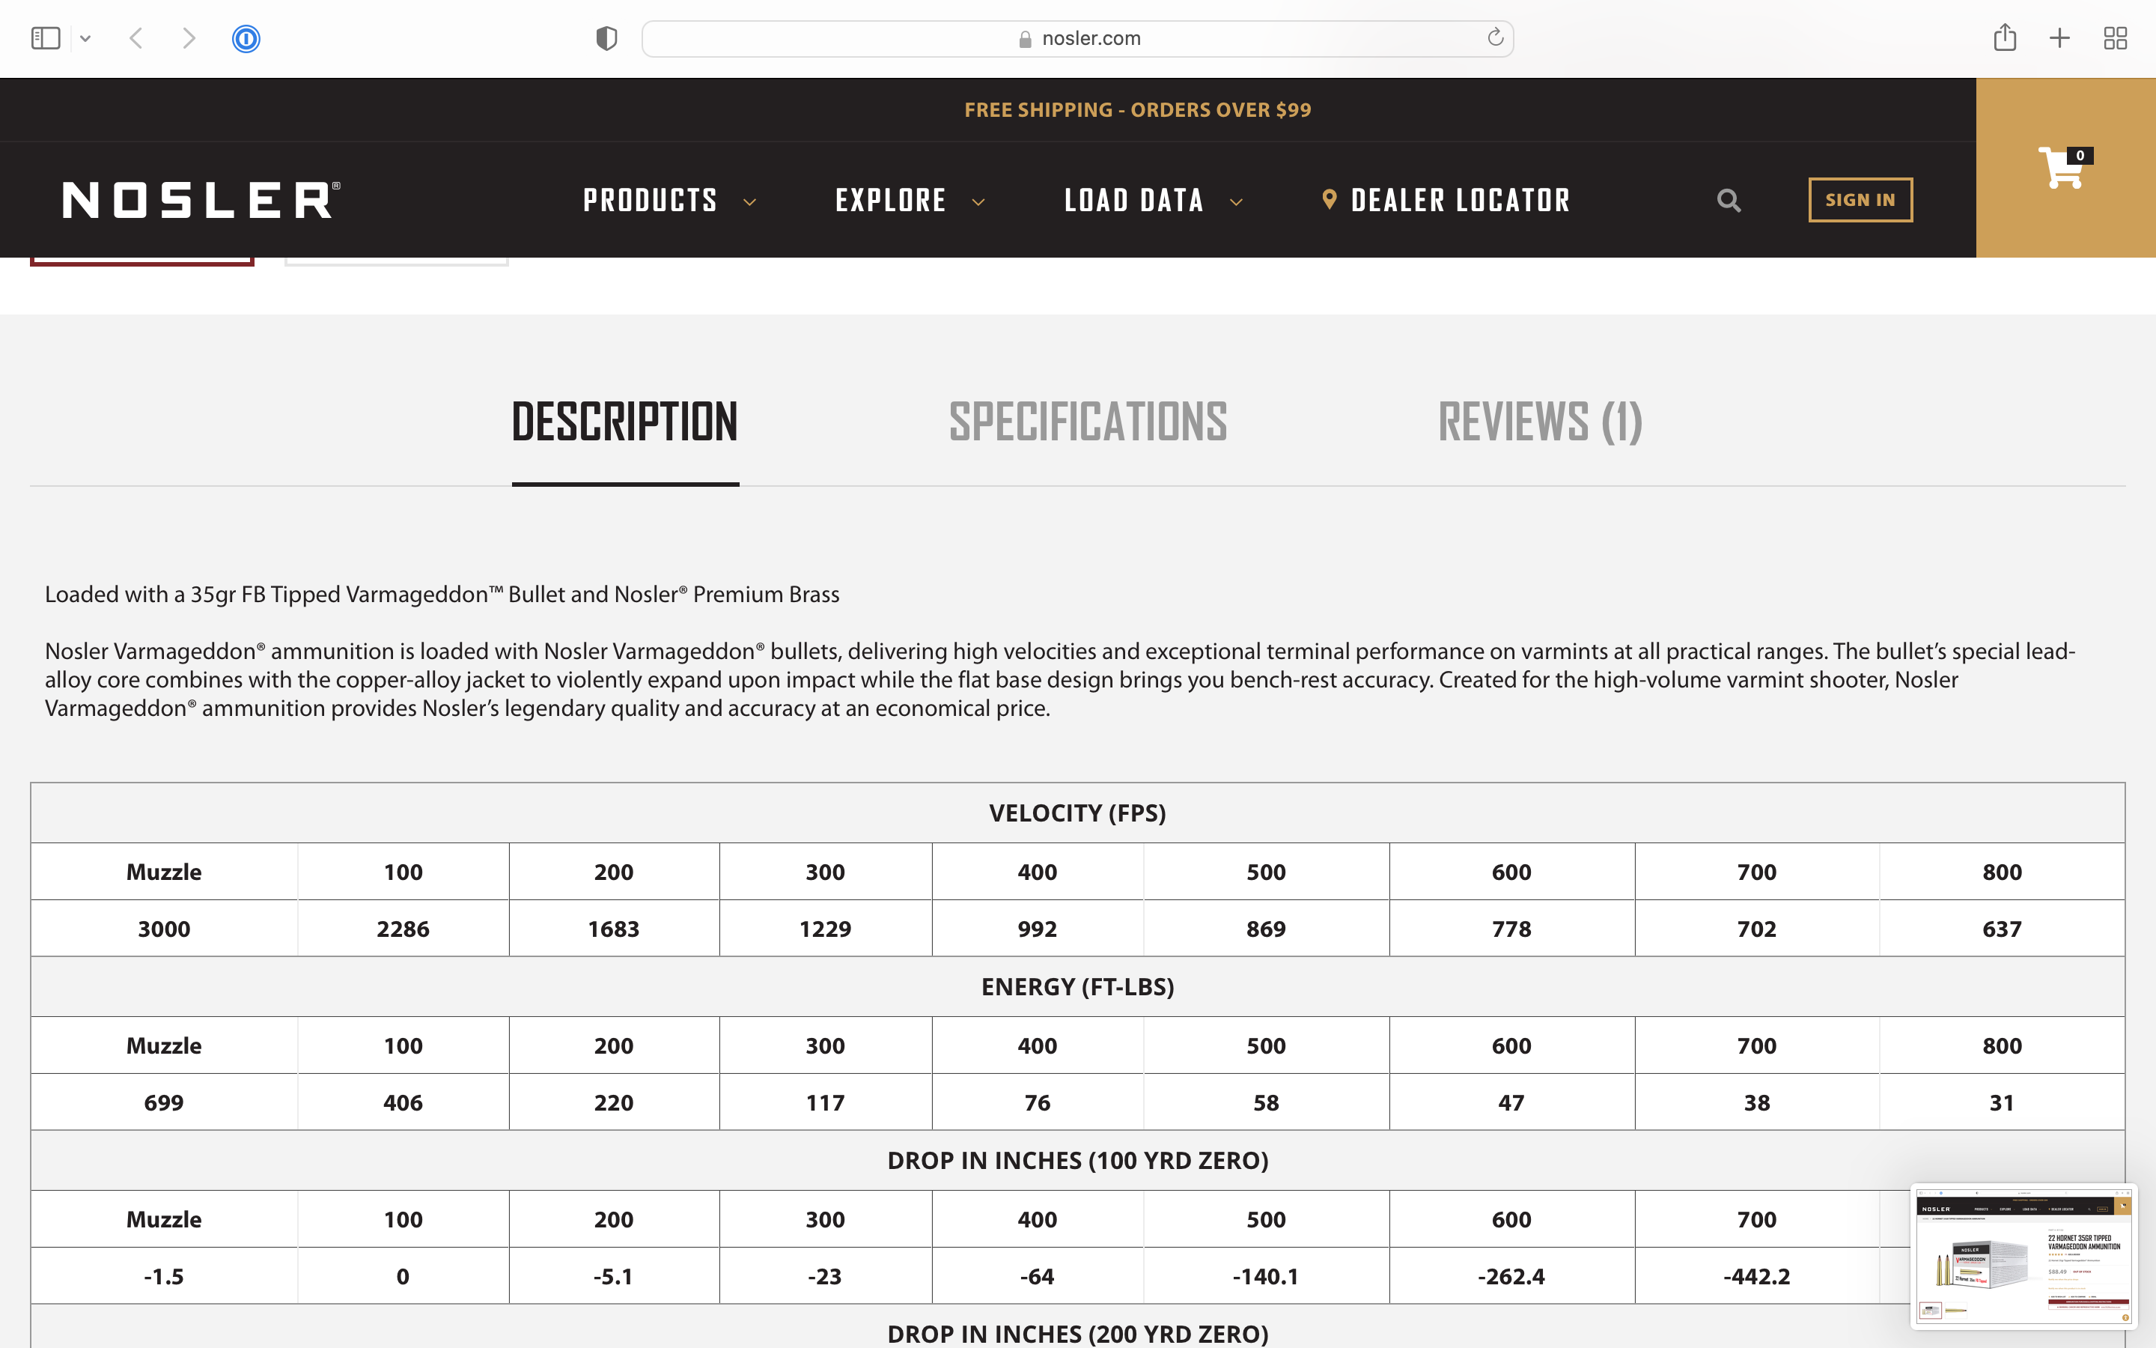Open the 1Password extension
The width and height of the screenshot is (2156, 1348).
246,38
